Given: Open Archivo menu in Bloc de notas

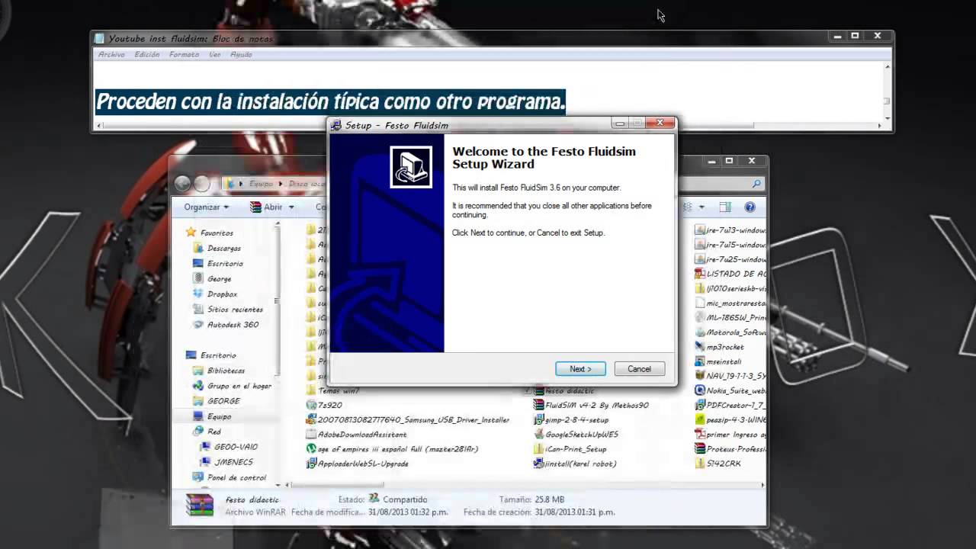Looking at the screenshot, I should (111, 54).
